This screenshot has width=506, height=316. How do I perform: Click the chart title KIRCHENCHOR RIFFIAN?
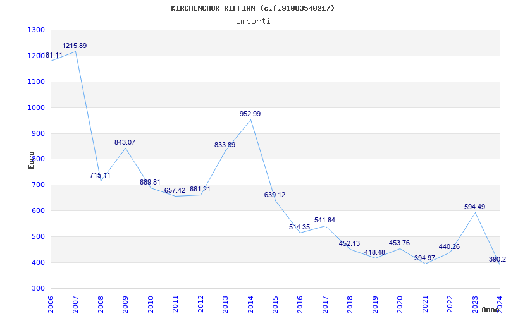[x=252, y=8]
